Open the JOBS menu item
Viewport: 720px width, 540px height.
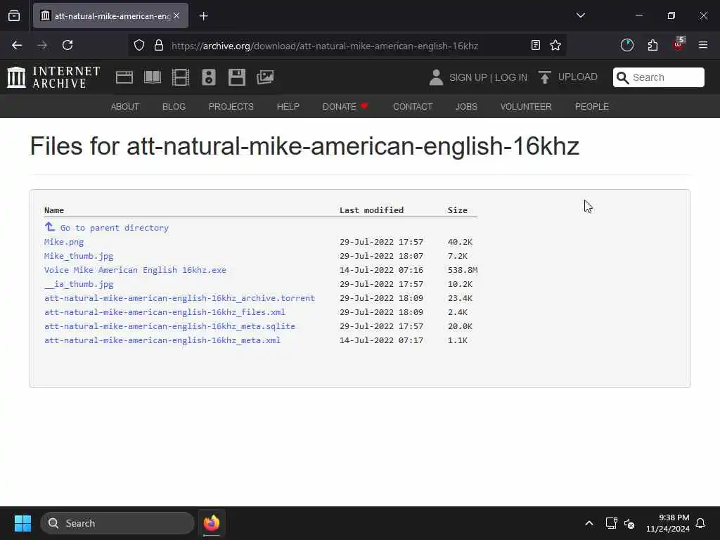(467, 107)
